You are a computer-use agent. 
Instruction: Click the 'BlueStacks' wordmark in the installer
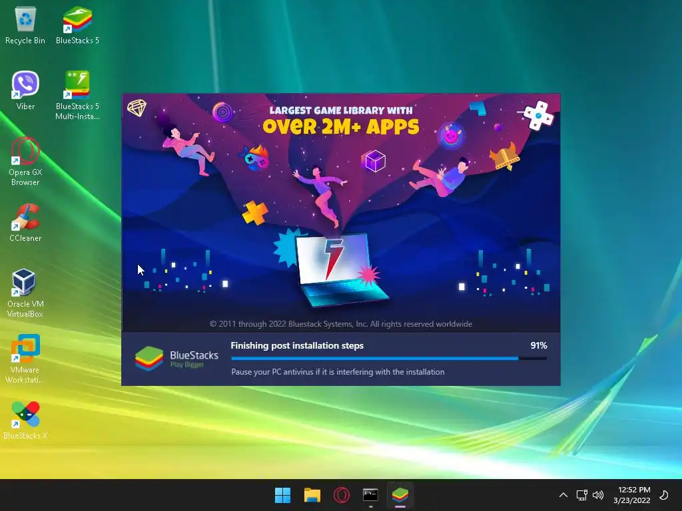(194, 355)
